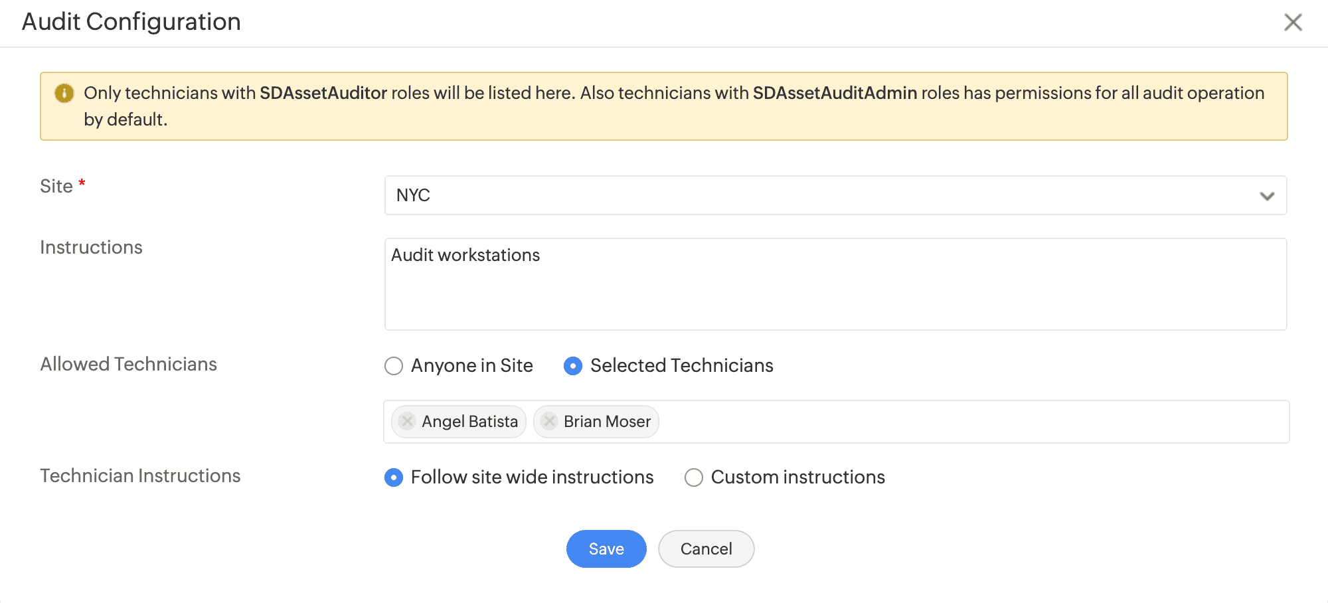
Task: Remove Angel Batista from selected technicians
Action: pyautogui.click(x=408, y=421)
